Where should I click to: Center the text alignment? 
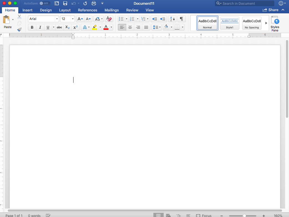pyautogui.click(x=130, y=27)
